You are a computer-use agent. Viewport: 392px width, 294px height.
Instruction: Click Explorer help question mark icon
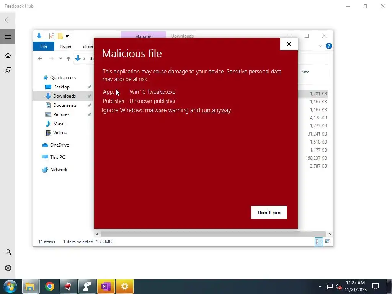tap(329, 46)
